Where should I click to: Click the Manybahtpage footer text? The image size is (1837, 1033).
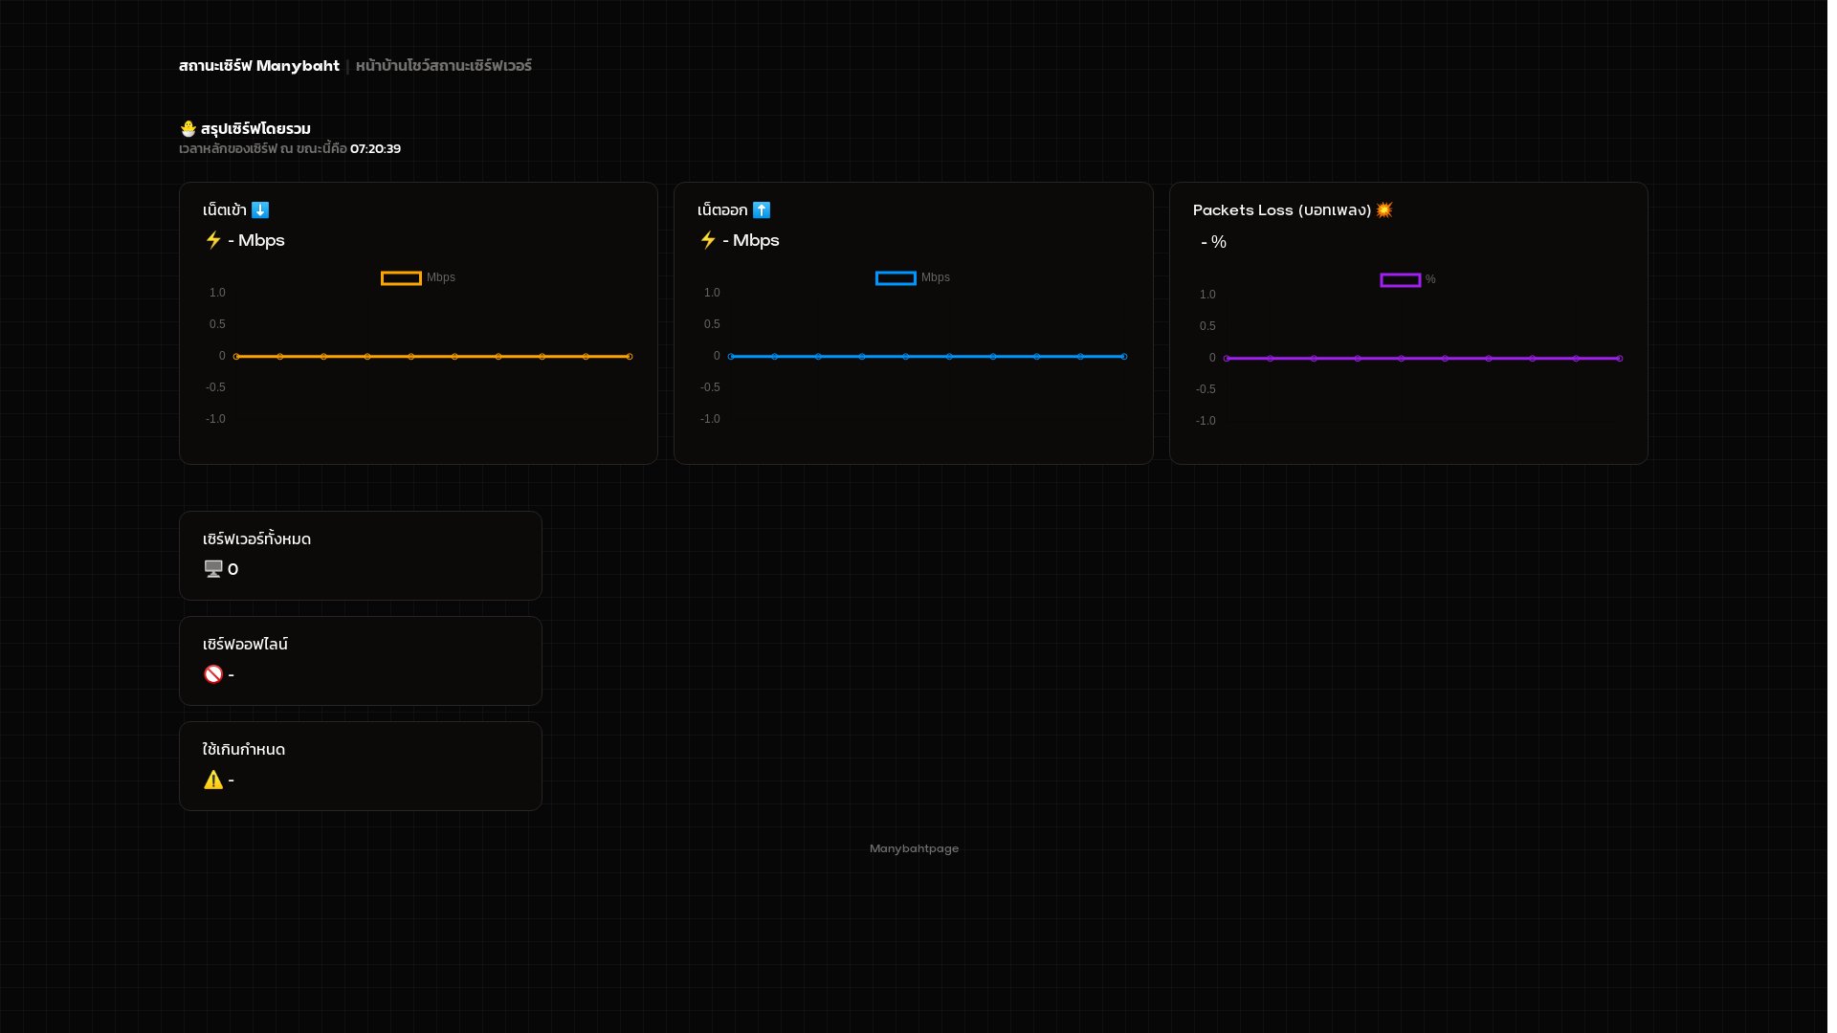click(x=914, y=848)
